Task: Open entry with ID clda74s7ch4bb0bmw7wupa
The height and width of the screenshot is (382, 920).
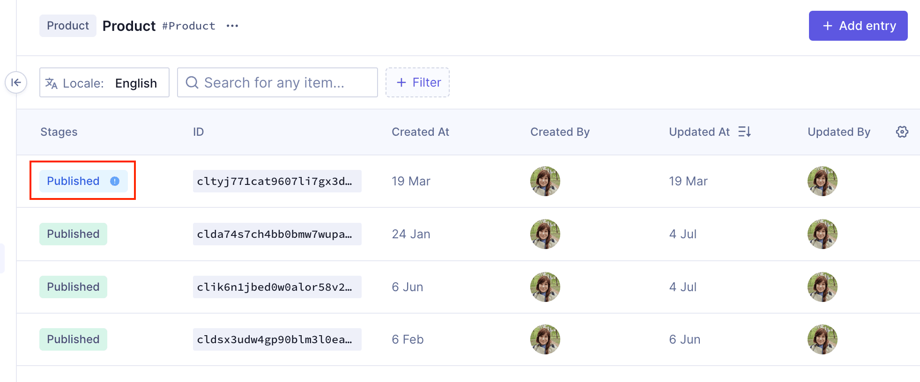Action: [277, 234]
